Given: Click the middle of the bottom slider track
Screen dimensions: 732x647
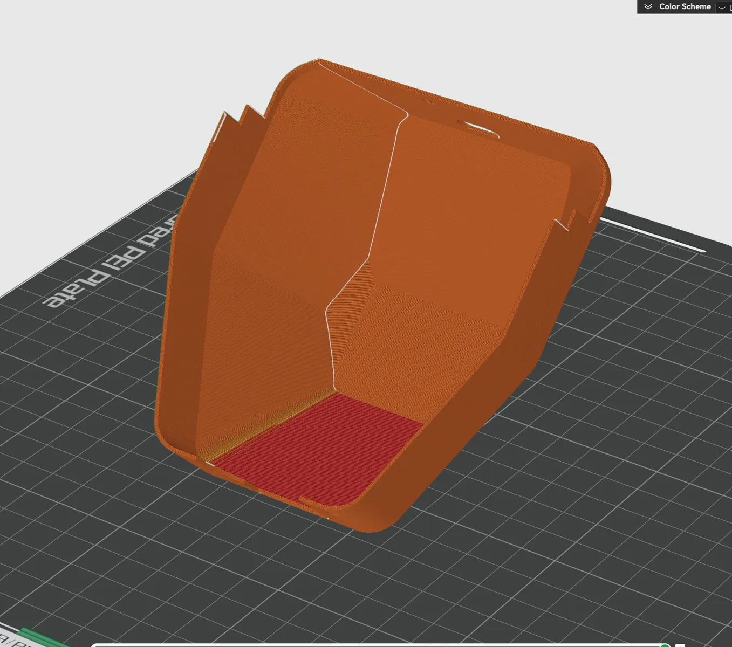Looking at the screenshot, I should coord(378,645).
